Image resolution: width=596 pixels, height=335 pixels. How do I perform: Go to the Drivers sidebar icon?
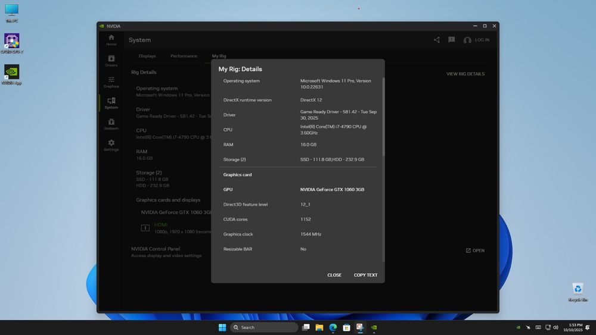[111, 61]
